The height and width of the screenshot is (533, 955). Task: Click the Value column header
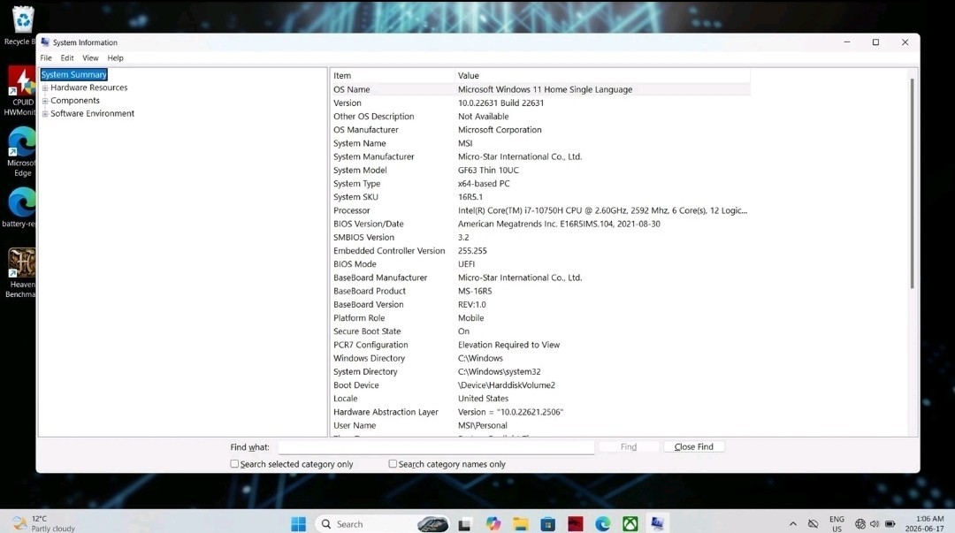602,75
